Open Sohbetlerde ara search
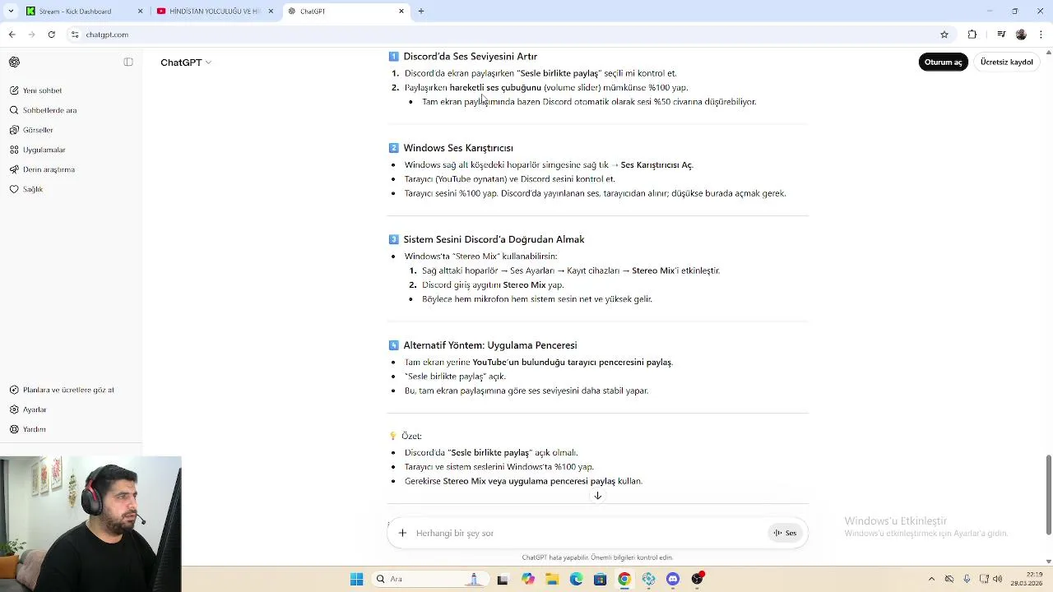 pos(49,110)
